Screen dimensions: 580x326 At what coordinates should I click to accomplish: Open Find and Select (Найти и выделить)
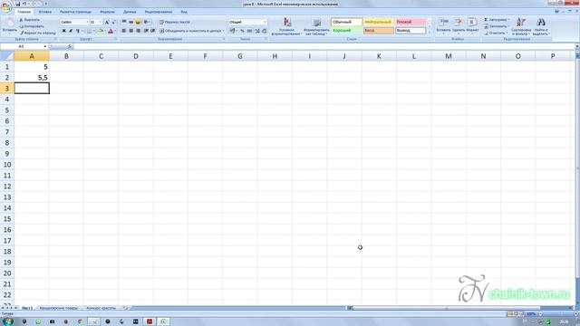541,26
